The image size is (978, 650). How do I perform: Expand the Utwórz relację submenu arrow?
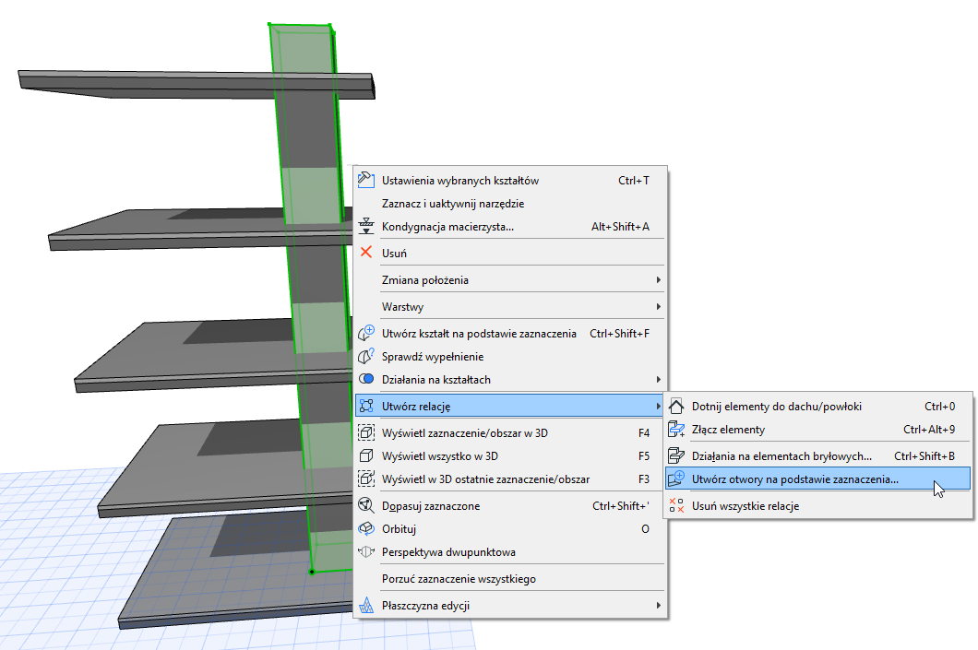pos(658,407)
